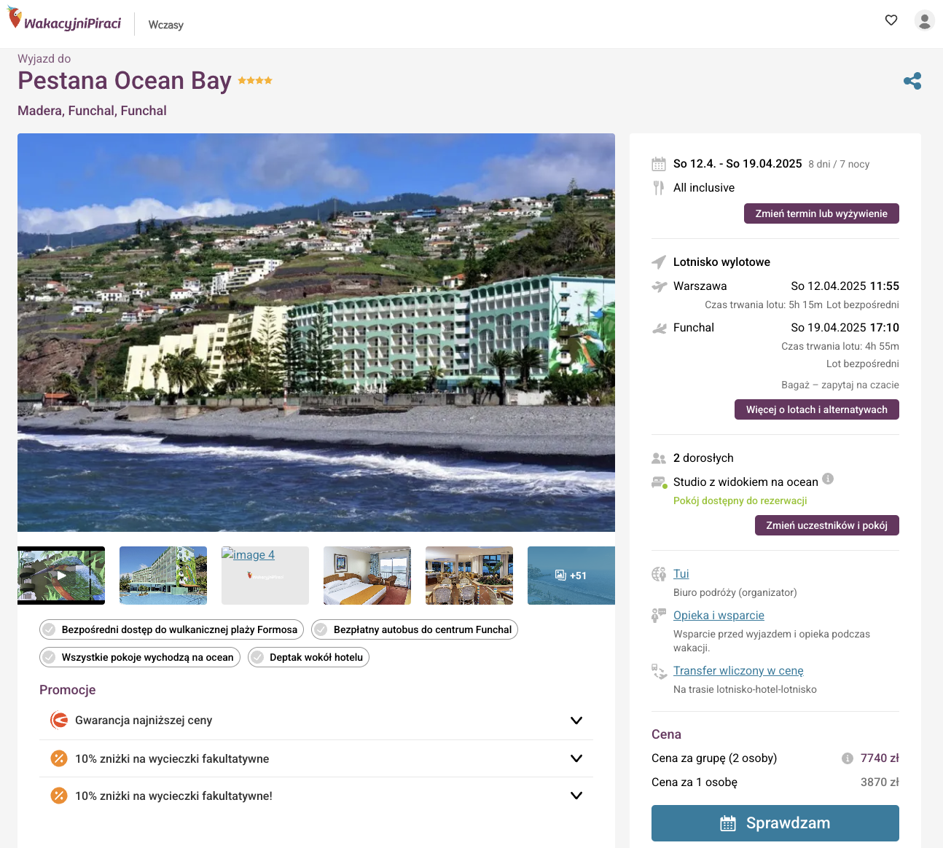Click Deptak wokół hotelu tag
943x848 pixels.
[x=308, y=657]
